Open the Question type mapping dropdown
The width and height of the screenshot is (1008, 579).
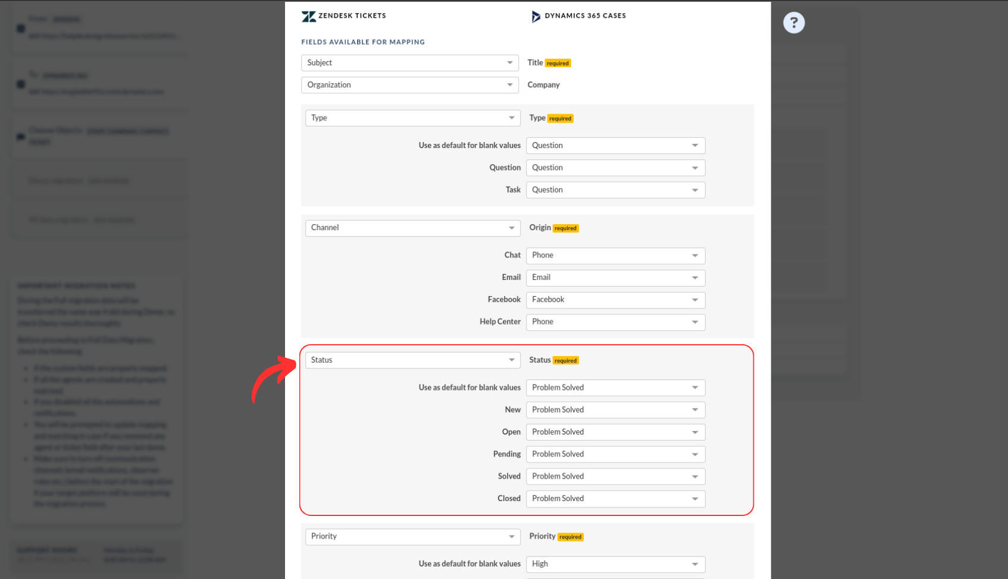pyautogui.click(x=615, y=168)
